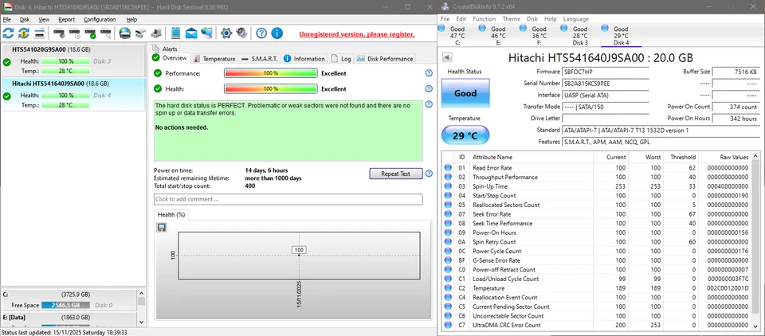Open the Disk Performance tab
Image resolution: width=765 pixels, height=336 pixels.
coord(386,59)
